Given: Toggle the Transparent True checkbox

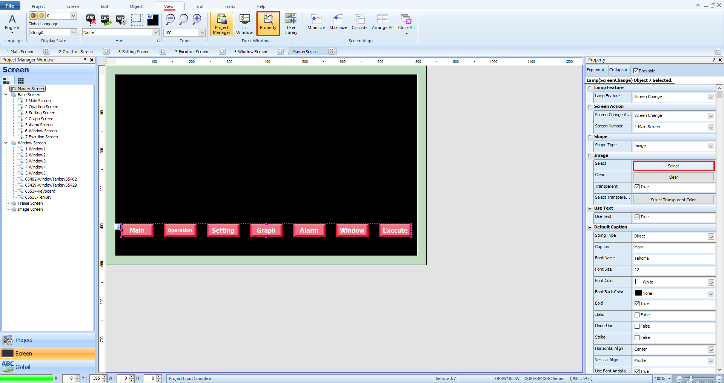Looking at the screenshot, I should (x=637, y=187).
